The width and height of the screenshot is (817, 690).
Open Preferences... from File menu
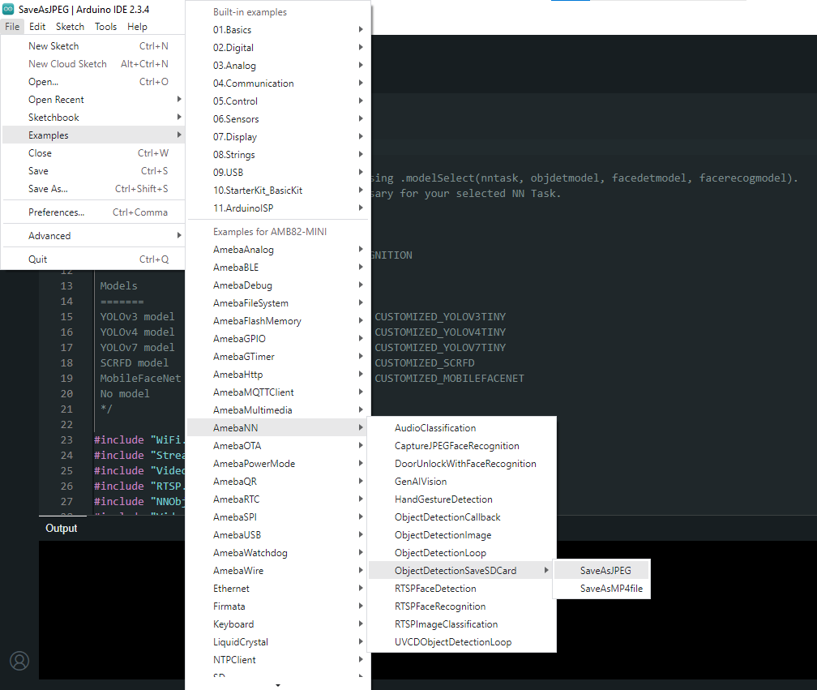(93, 212)
